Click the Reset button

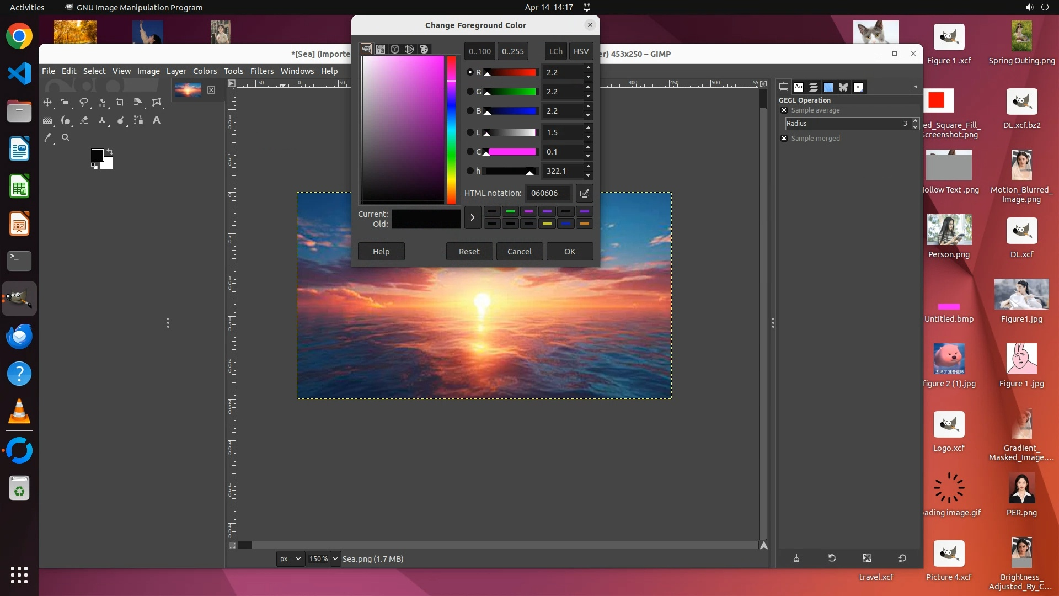469,252
